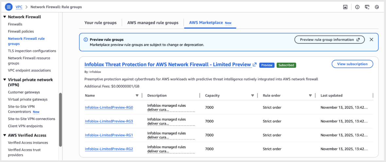Sort the table by Name column
The height and width of the screenshot is (162, 386).
pyautogui.click(x=137, y=95)
